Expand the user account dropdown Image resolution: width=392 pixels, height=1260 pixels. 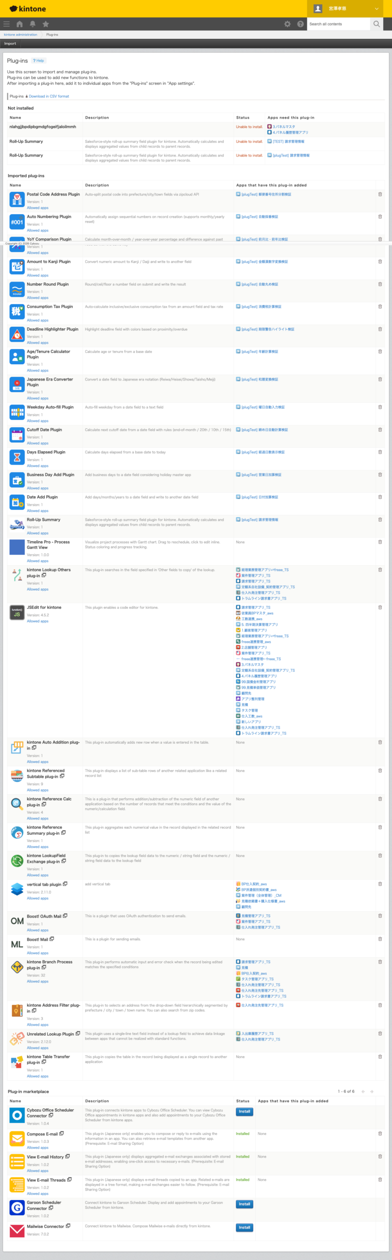pyautogui.click(x=376, y=8)
